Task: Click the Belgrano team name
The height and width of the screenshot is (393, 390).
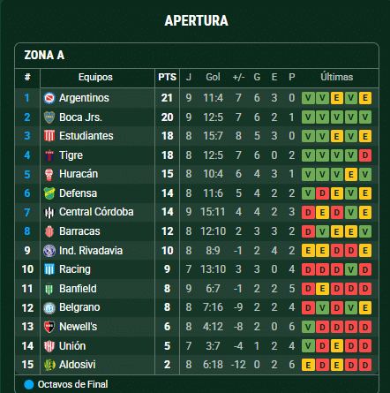Action: point(79,307)
